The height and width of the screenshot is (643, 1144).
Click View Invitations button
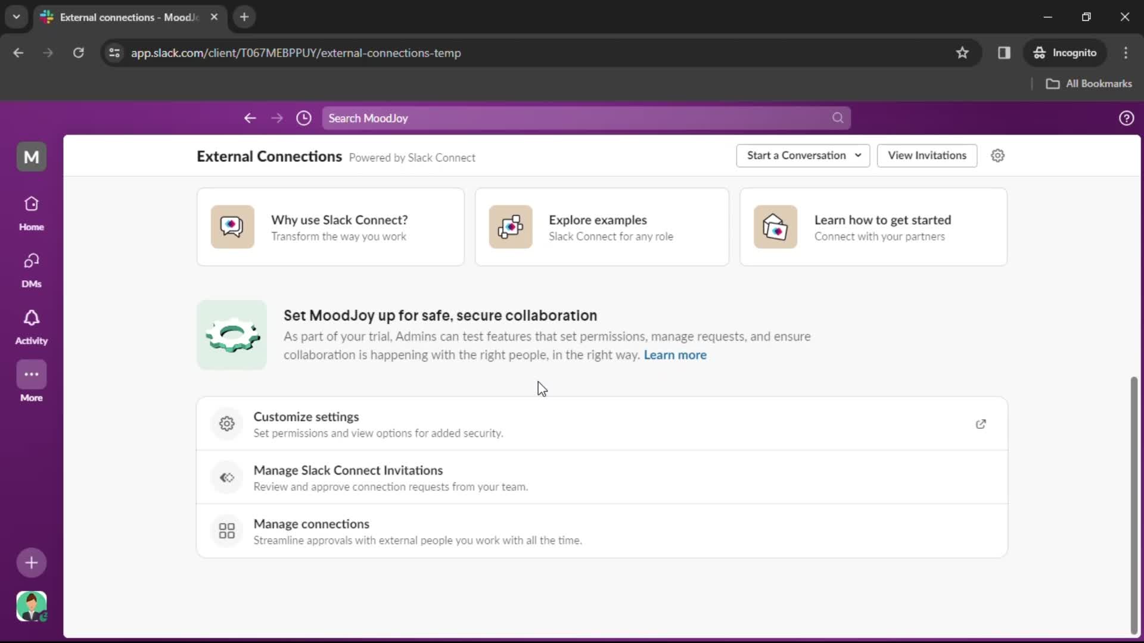point(927,155)
